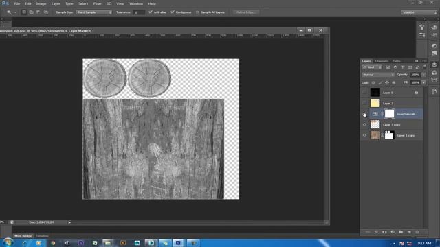Screen dimensions: 440x247
Task: Hide the Layer 3 copy layer
Action: pos(364,124)
